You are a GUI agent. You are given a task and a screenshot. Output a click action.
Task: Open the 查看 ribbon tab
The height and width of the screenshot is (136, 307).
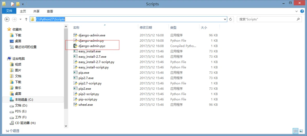click(50, 11)
